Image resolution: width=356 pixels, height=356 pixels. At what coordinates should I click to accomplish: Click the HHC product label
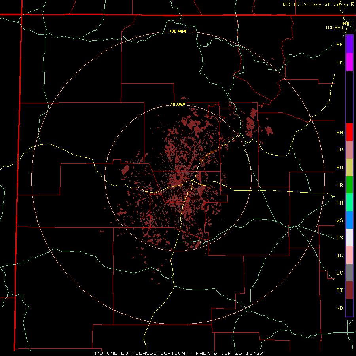click(x=348, y=24)
